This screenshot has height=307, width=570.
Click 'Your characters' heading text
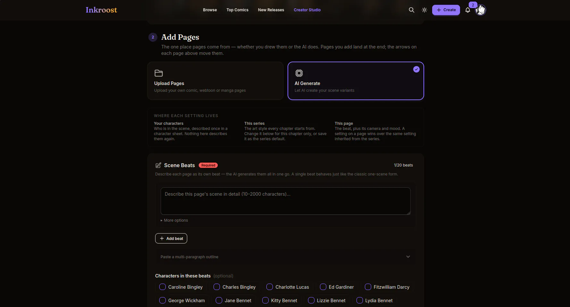point(169,124)
